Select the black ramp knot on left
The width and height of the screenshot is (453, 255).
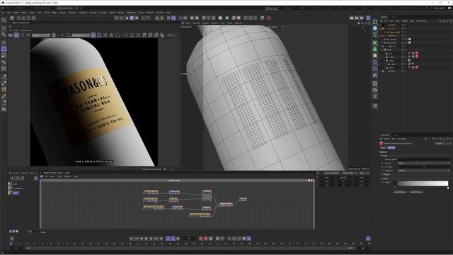click(395, 188)
